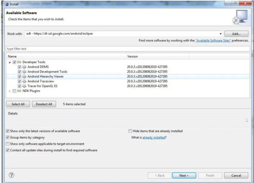This screenshot has height=183, width=254.
Task: Uncheck the Android Hierarchy Viewer checkbox
Action: pyautogui.click(x=19, y=77)
